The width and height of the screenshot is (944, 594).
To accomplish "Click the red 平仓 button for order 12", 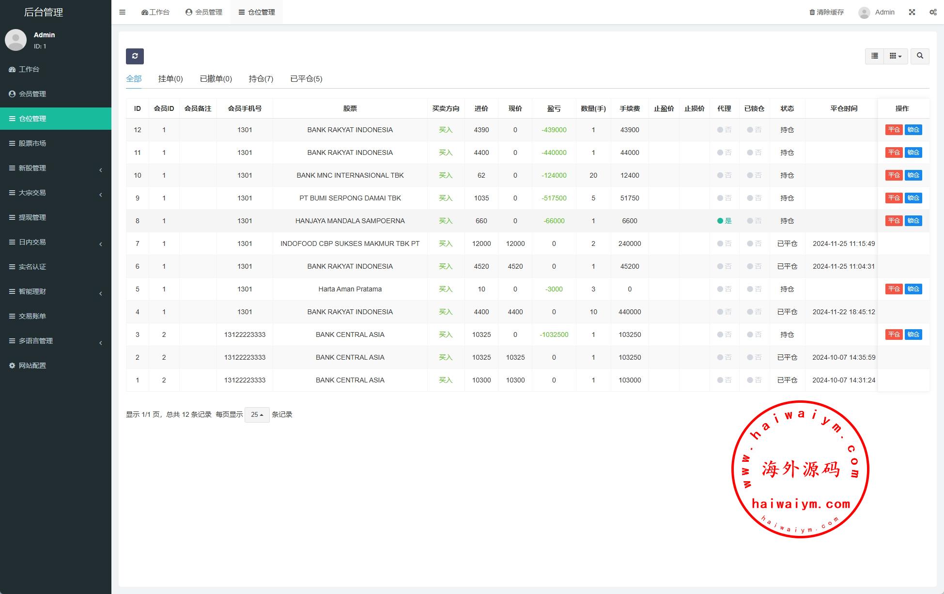I will (x=894, y=130).
